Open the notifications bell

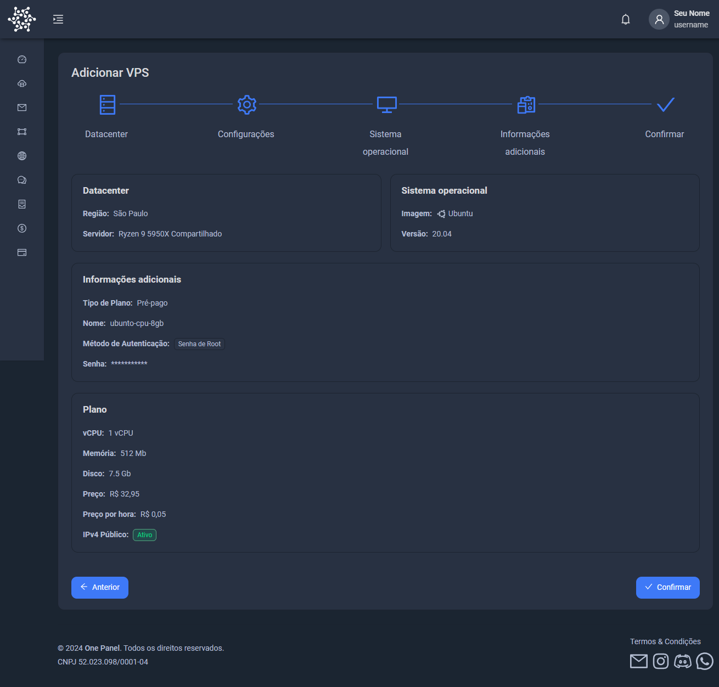[x=626, y=19]
